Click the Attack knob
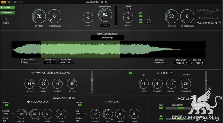The image size is (223, 123). coord(29,84)
